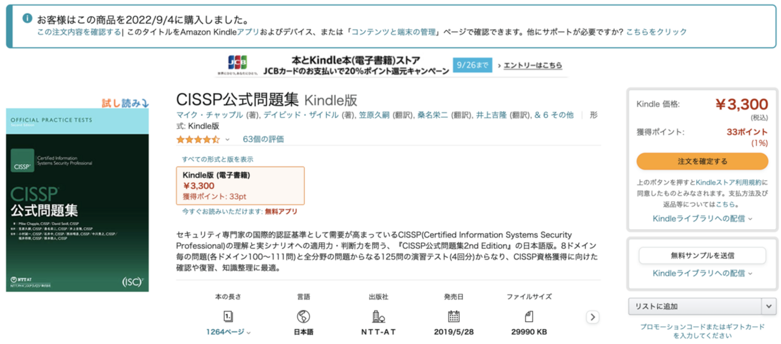Click the 29990 KB file size value
The height and width of the screenshot is (344, 781).
tap(530, 332)
